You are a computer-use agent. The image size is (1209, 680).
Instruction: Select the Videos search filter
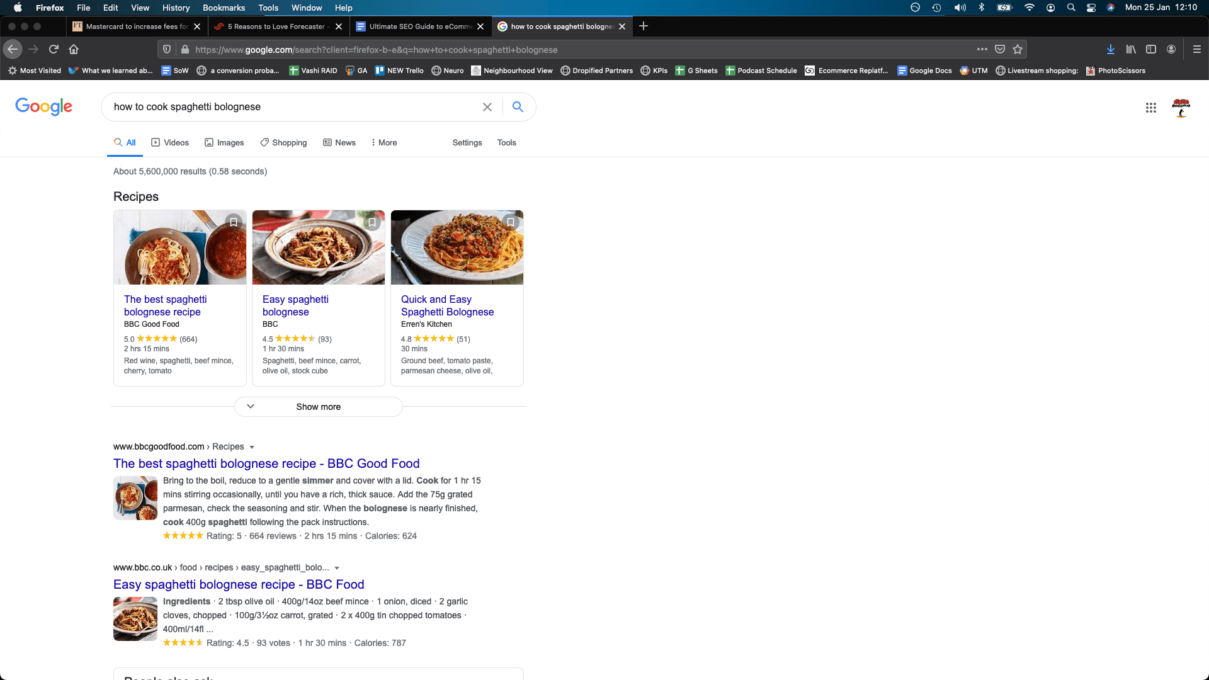170,143
